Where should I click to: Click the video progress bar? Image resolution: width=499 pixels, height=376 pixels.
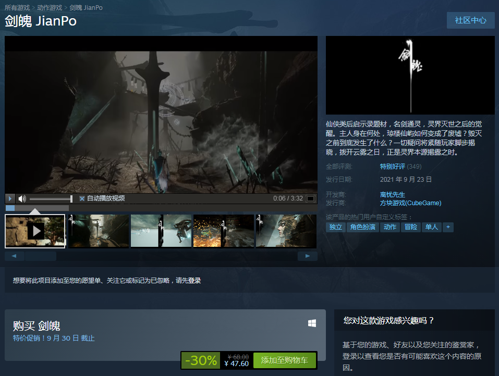click(x=161, y=208)
